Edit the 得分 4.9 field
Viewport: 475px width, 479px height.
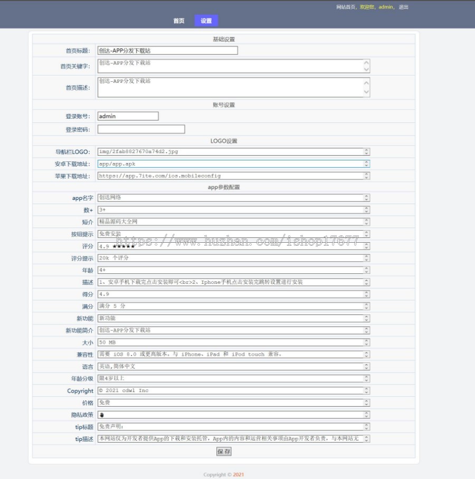pyautogui.click(x=233, y=294)
